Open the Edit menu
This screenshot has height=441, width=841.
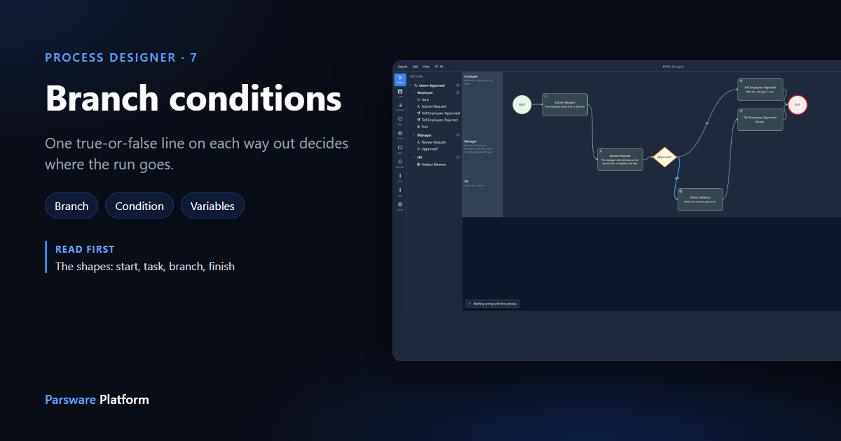(x=415, y=66)
